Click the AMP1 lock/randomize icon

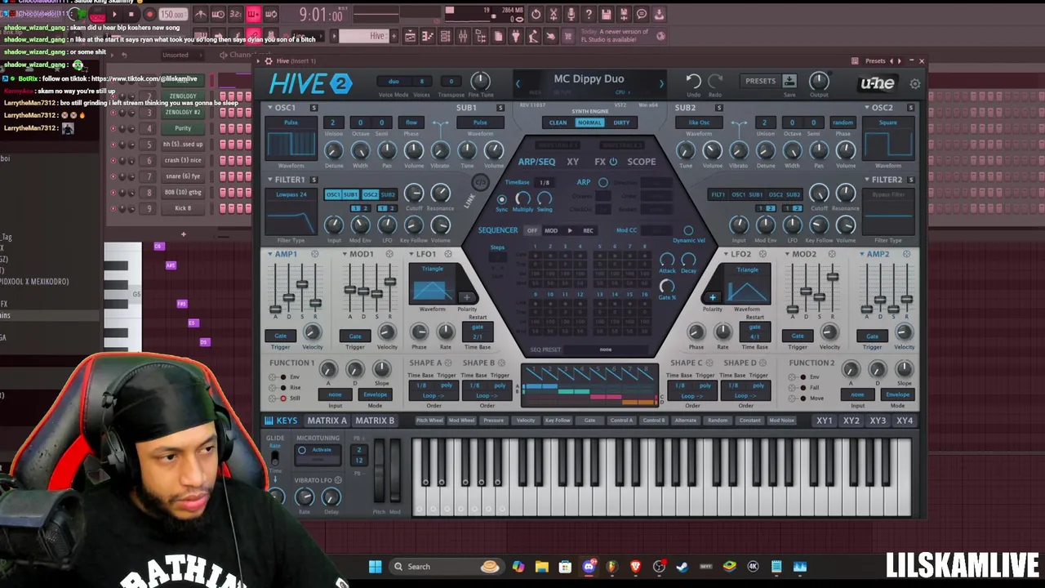[x=315, y=254]
